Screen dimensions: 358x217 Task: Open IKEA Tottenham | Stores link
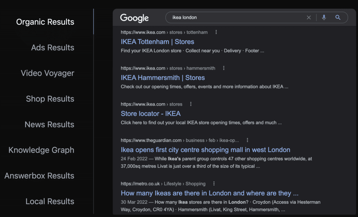tap(157, 42)
